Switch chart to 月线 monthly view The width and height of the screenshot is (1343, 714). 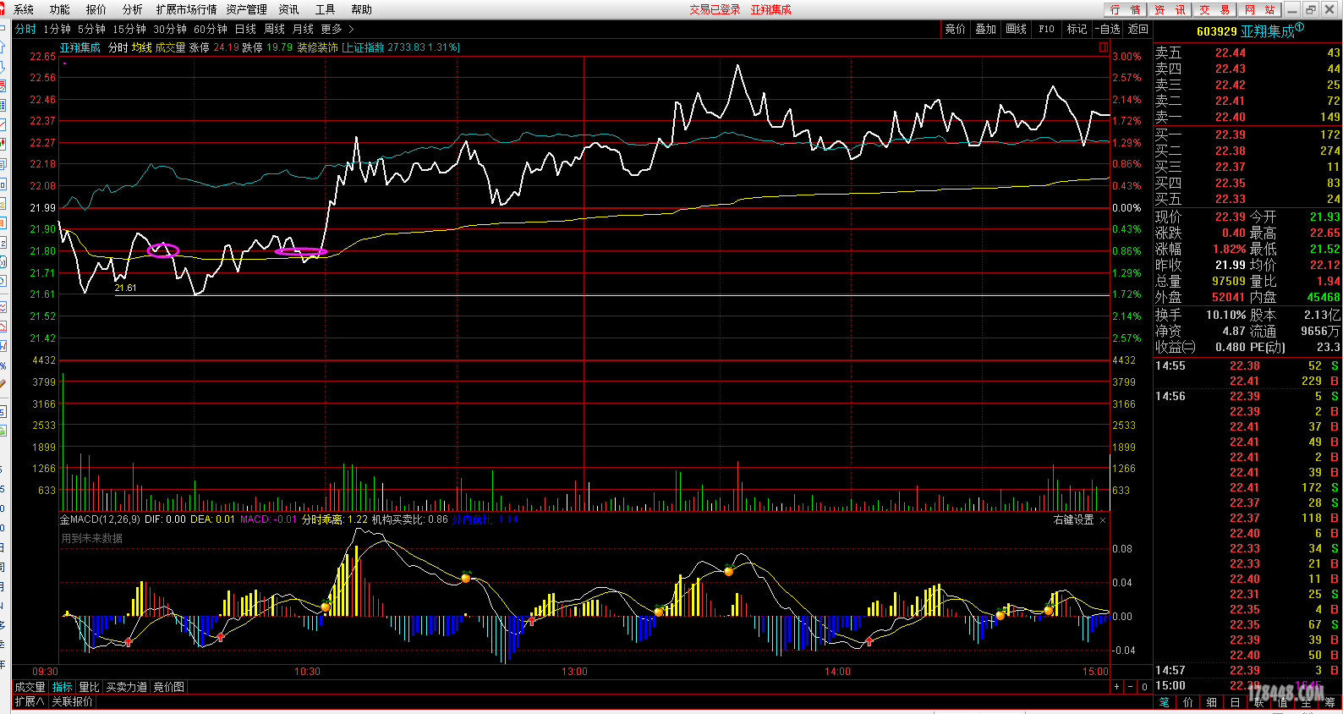(x=303, y=29)
